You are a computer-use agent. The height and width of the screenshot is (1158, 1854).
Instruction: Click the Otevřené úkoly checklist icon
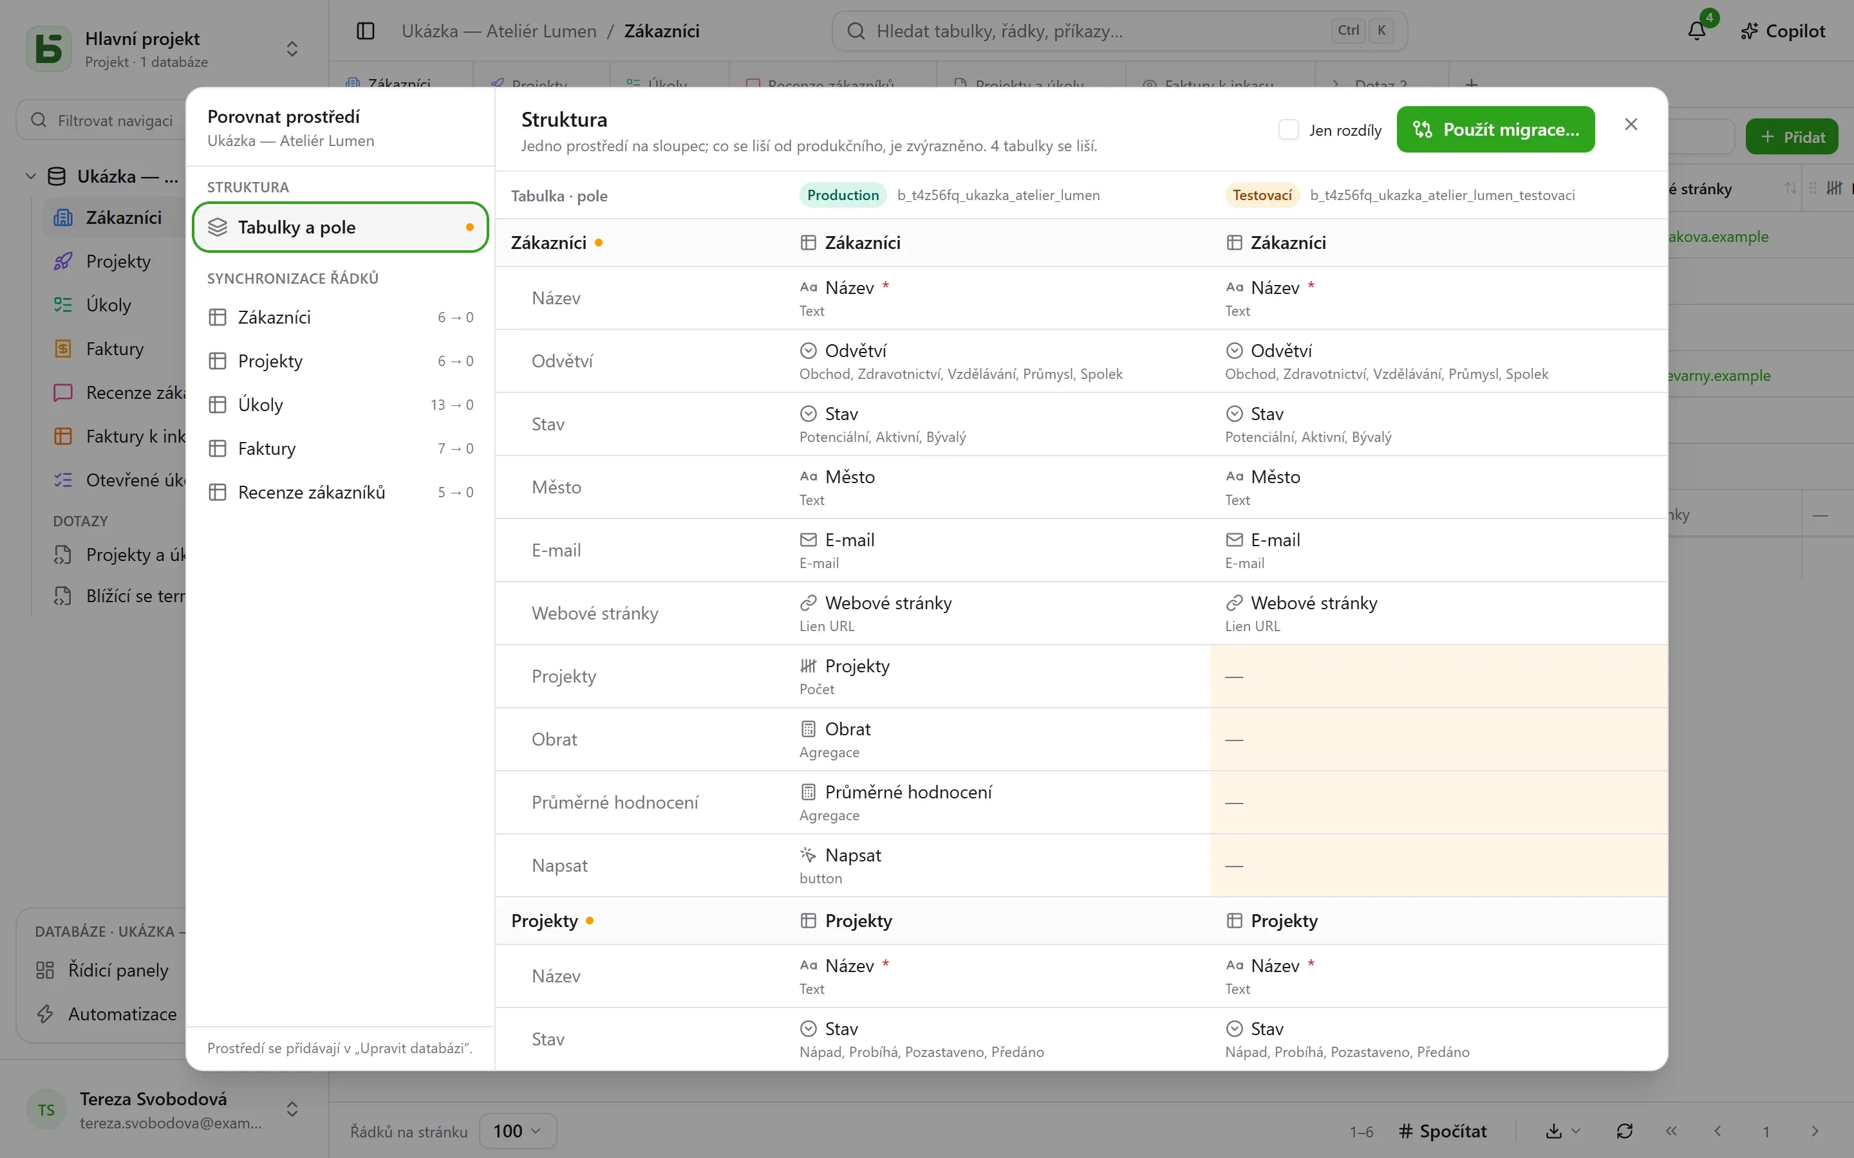point(63,480)
